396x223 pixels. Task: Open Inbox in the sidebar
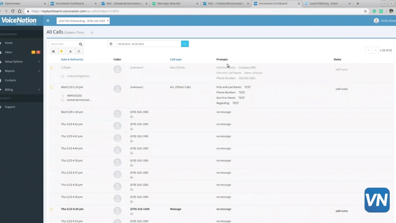(9, 52)
